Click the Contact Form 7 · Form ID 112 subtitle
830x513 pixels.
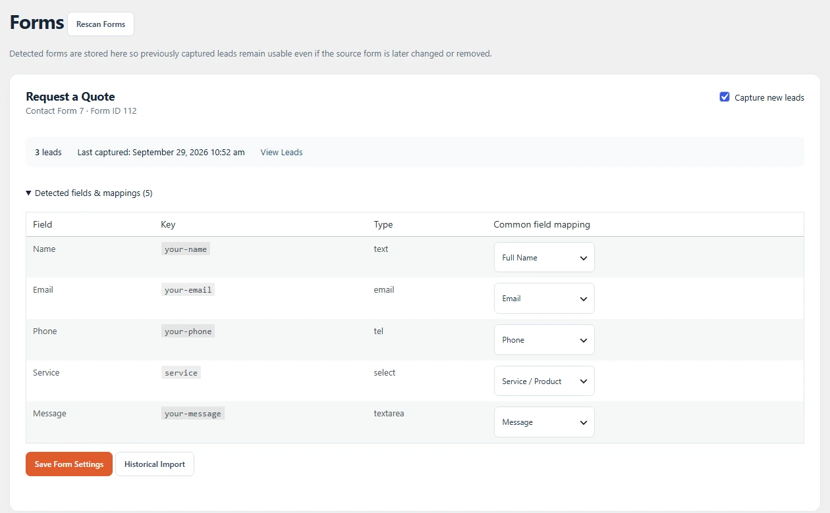point(81,111)
